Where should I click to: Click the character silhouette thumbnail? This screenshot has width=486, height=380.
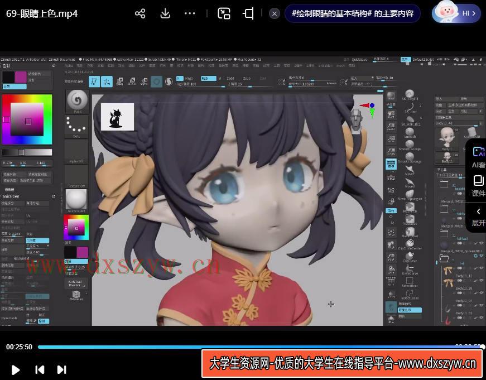point(118,117)
